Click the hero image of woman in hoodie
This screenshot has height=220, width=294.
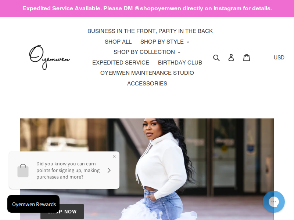(x=147, y=169)
